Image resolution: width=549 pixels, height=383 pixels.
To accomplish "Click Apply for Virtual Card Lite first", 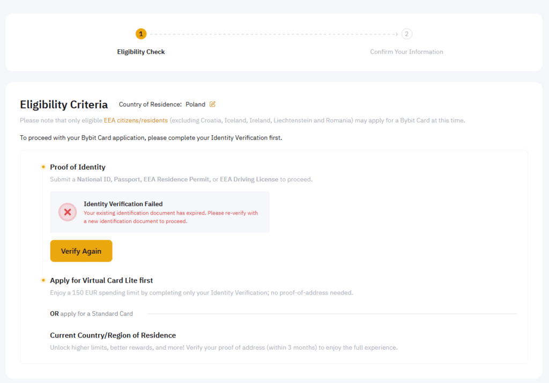I will pos(101,281).
